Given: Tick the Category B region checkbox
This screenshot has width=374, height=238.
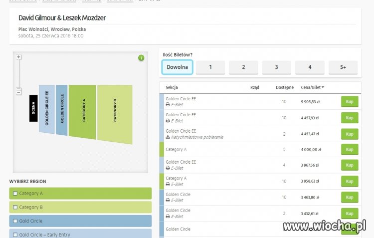Looking at the screenshot, I should 15,207.
